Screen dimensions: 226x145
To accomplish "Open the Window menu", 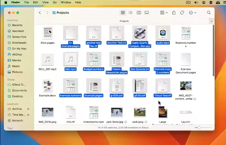I will [x=66, y=3].
